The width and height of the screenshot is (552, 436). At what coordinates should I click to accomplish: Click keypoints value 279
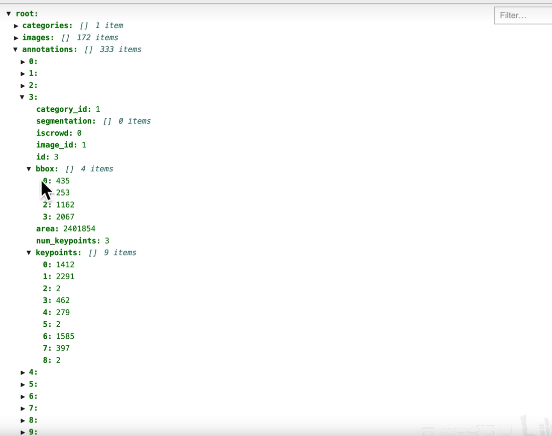point(63,313)
